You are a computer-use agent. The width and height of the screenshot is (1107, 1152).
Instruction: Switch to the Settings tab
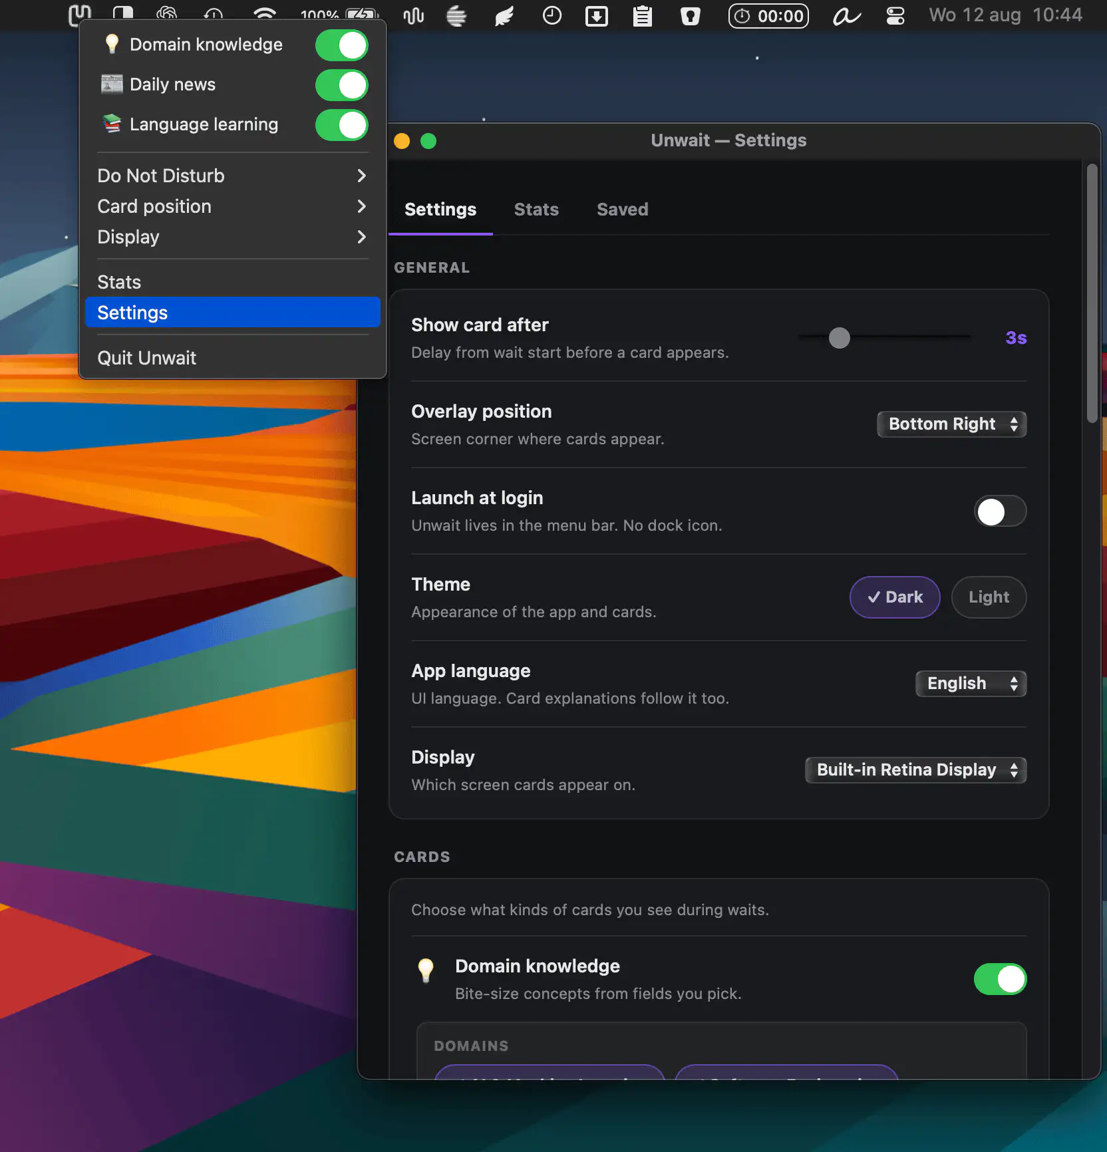pos(440,210)
